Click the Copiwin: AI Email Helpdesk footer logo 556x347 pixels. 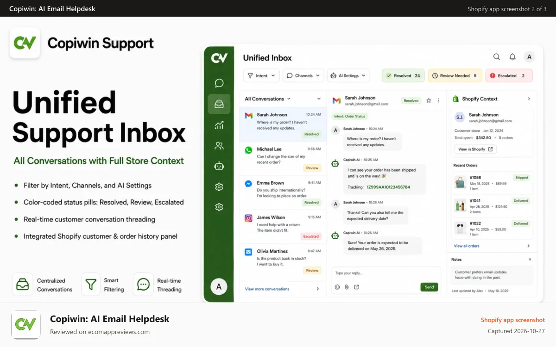(x=25, y=325)
